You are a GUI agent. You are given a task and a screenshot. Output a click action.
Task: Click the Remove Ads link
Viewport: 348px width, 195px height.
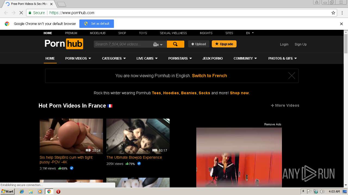[x=273, y=124]
